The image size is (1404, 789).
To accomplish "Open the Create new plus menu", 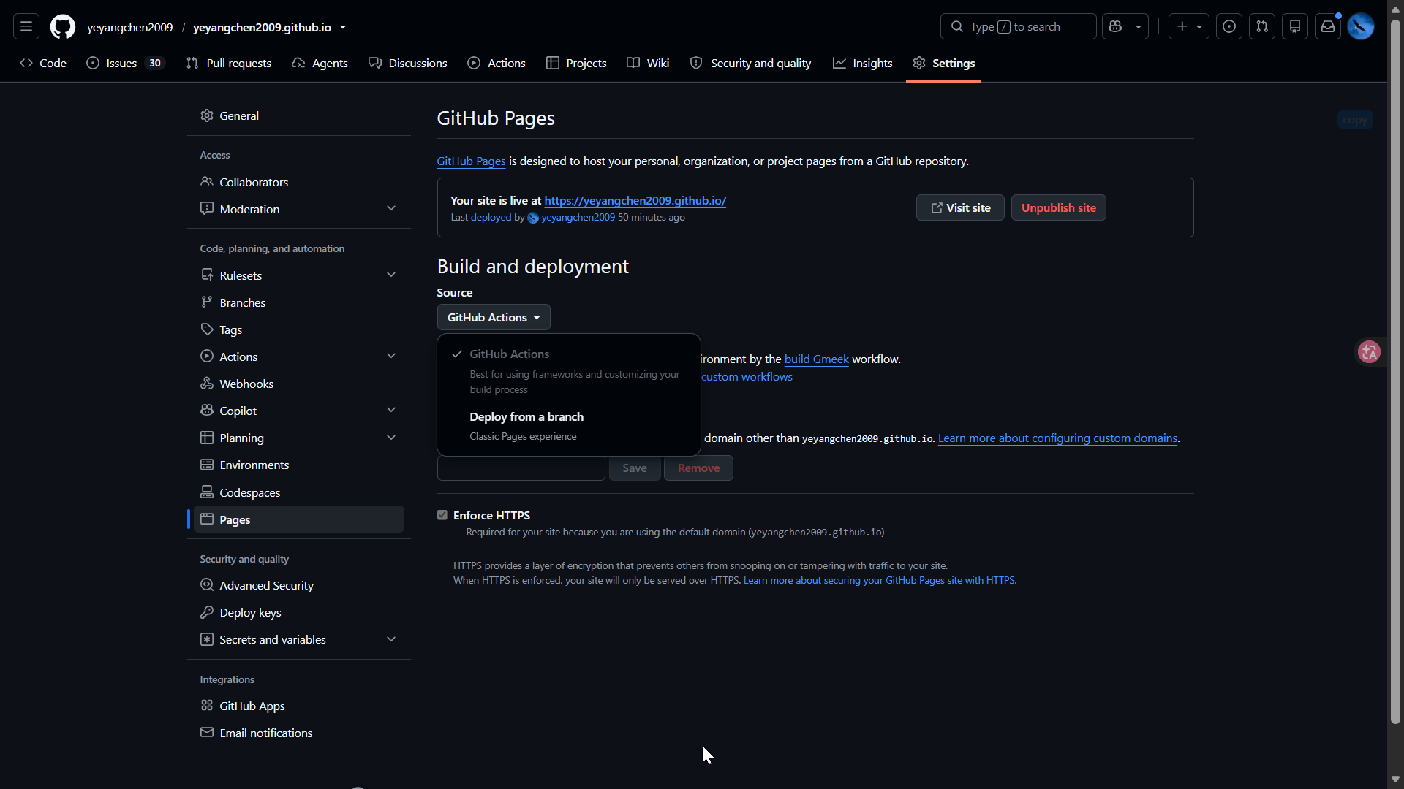I will click(x=1189, y=27).
